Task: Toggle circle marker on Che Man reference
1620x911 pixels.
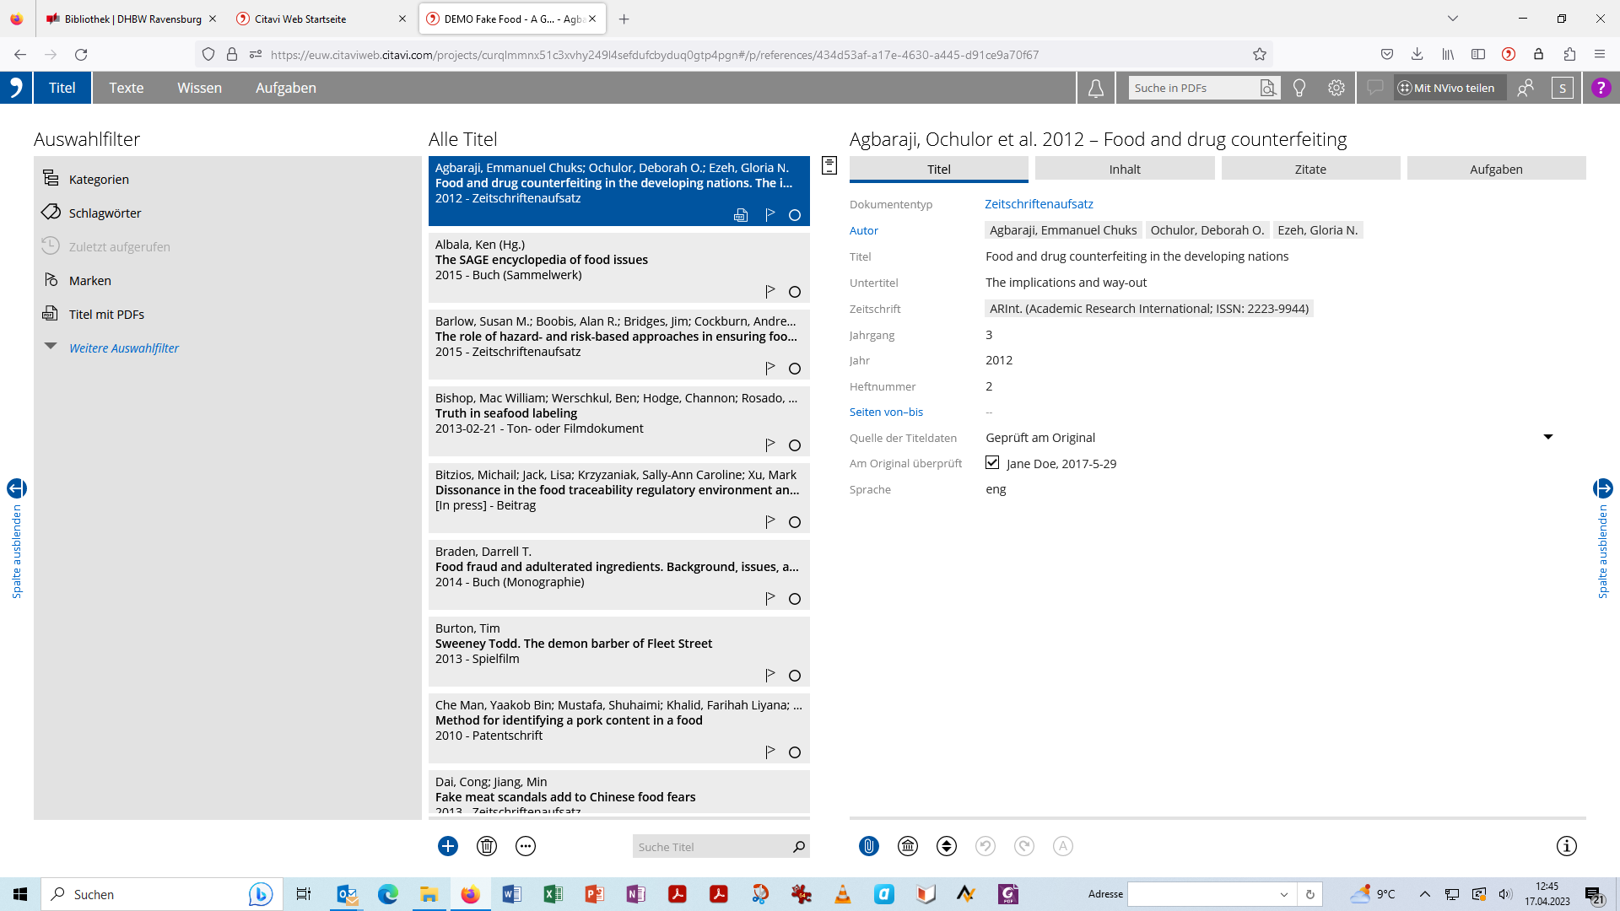Action: click(795, 752)
